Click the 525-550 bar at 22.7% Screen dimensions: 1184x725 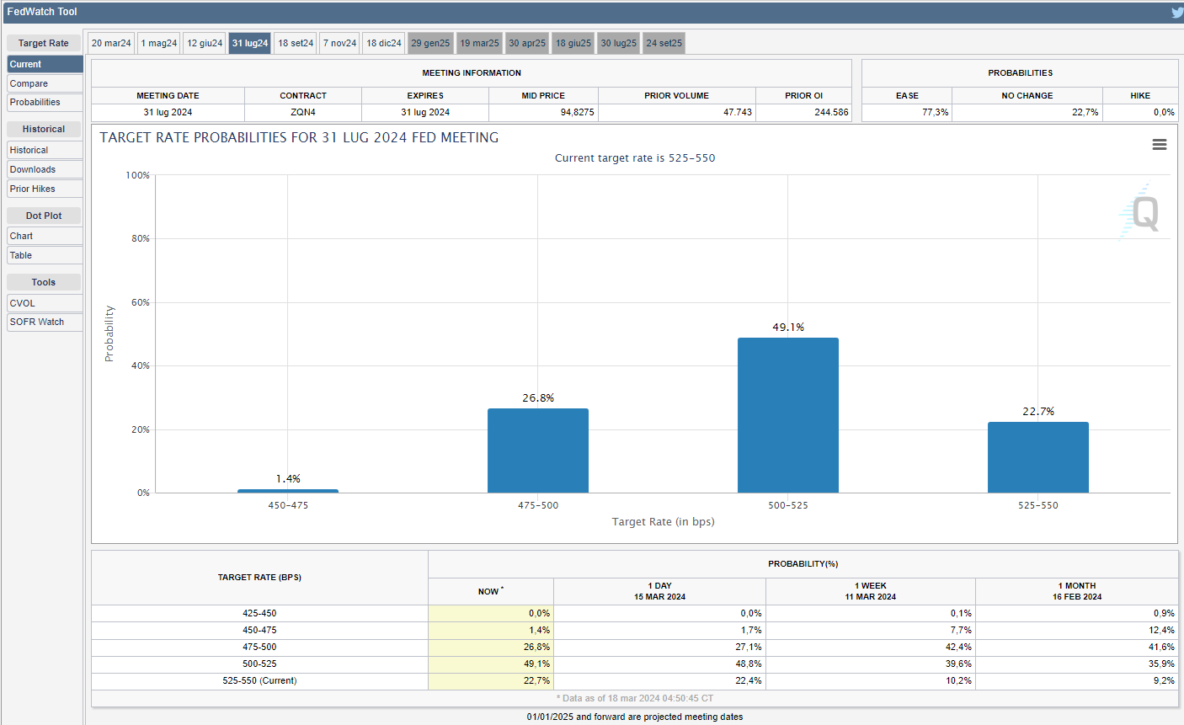(1037, 457)
